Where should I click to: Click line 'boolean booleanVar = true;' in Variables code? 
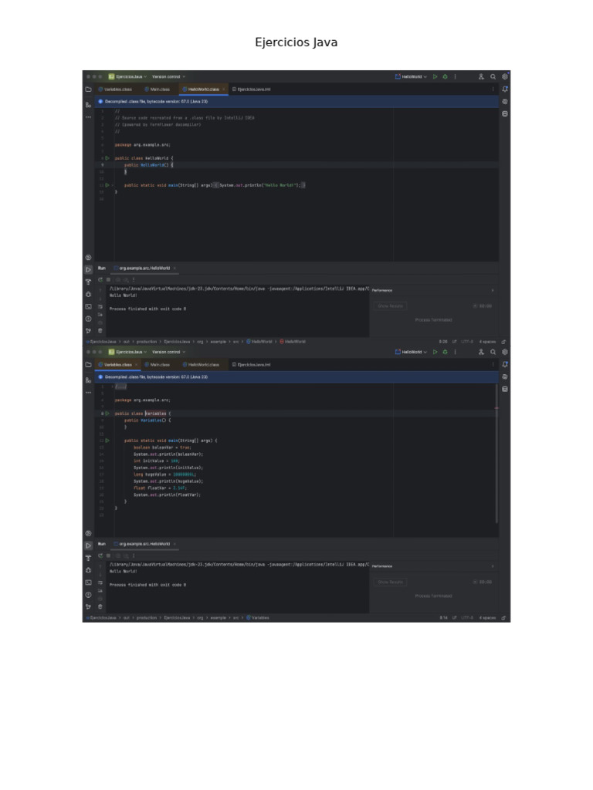(162, 447)
